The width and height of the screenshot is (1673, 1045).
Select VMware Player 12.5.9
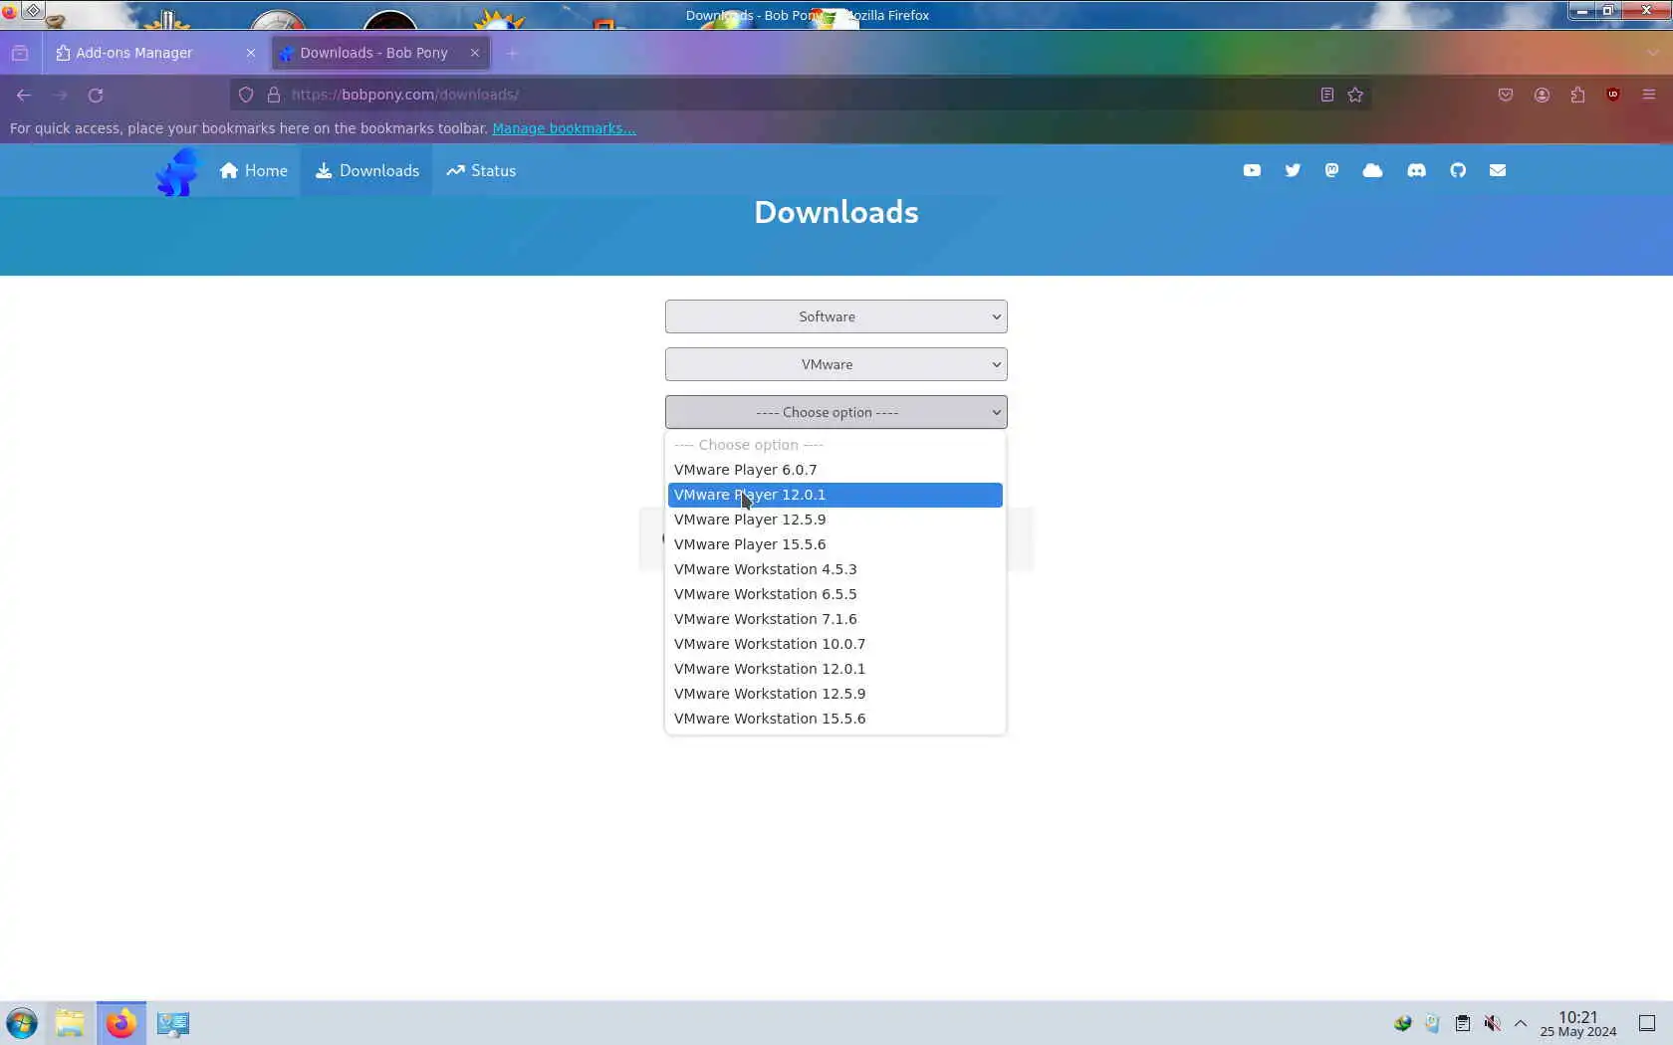[836, 520]
